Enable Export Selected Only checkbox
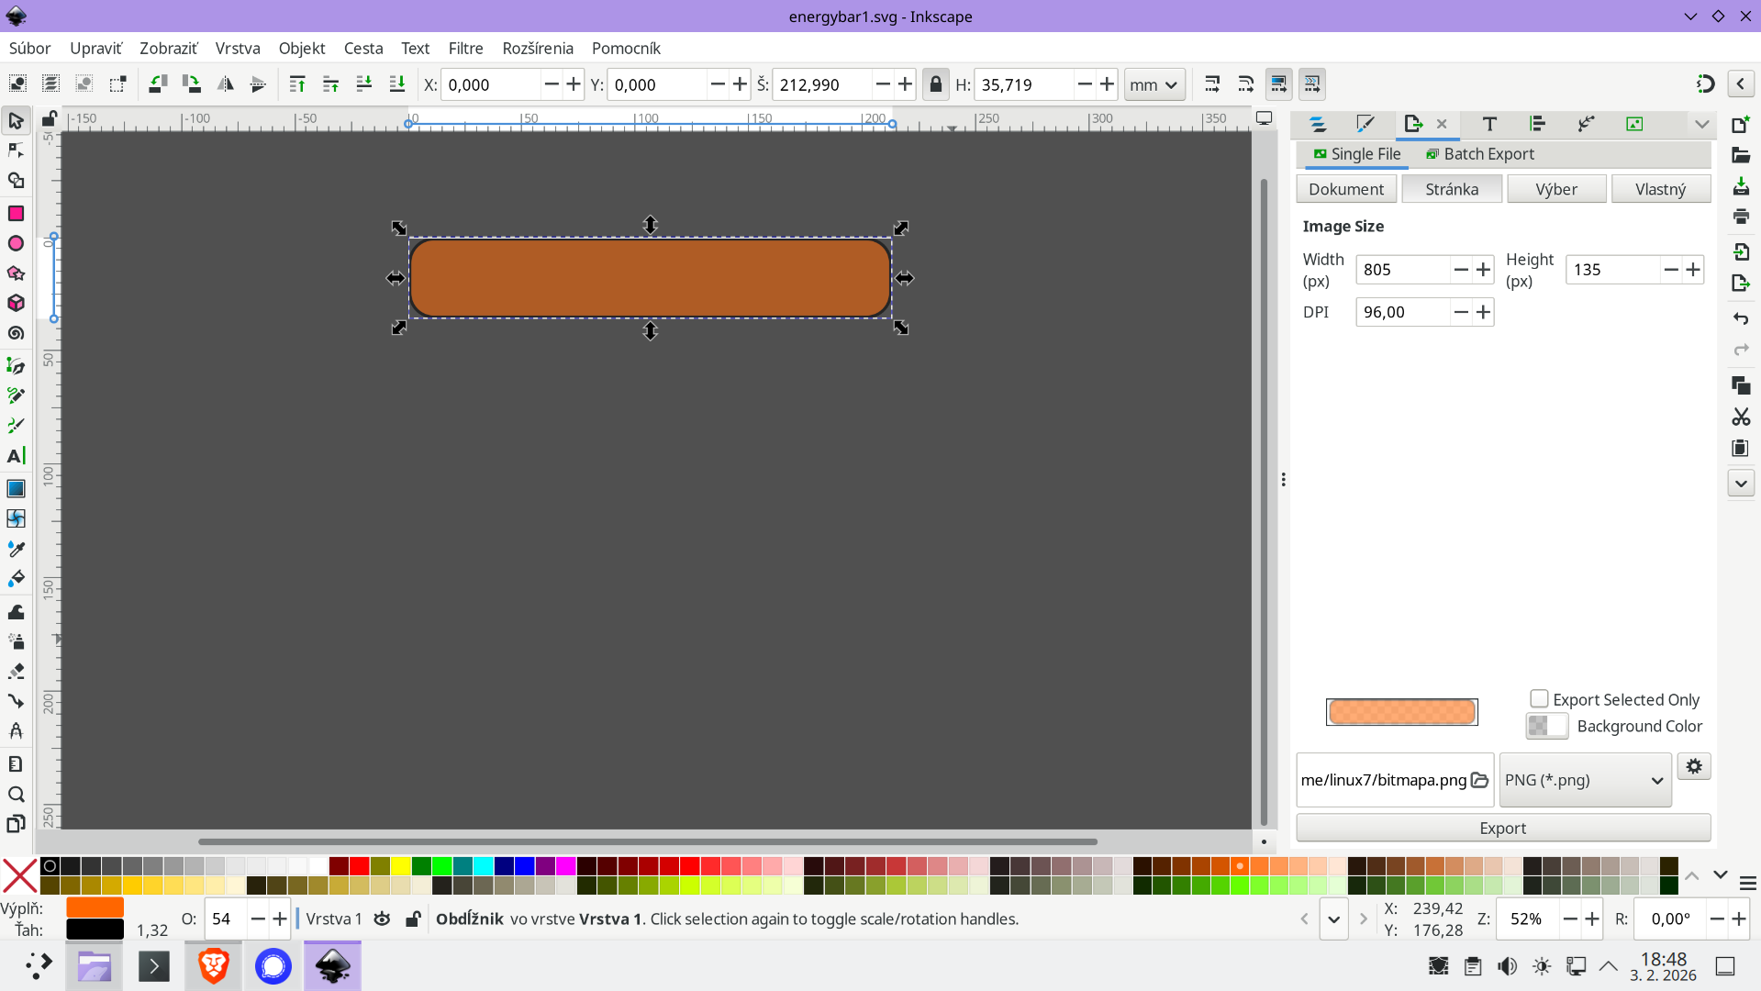 1539,699
